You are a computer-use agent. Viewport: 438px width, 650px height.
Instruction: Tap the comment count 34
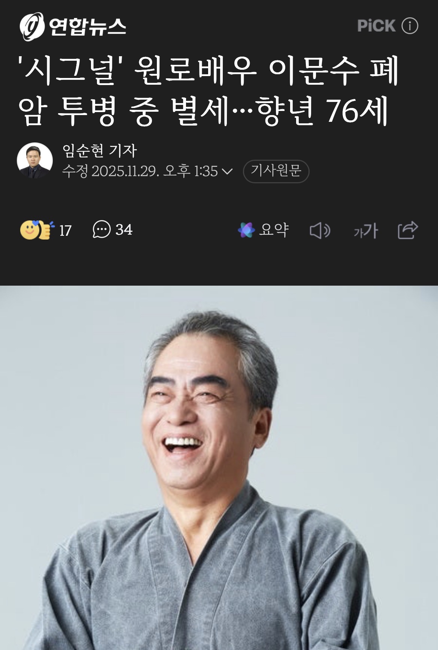[x=124, y=230]
